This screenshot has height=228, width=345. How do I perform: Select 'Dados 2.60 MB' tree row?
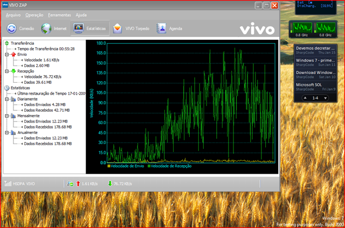tap(37, 66)
